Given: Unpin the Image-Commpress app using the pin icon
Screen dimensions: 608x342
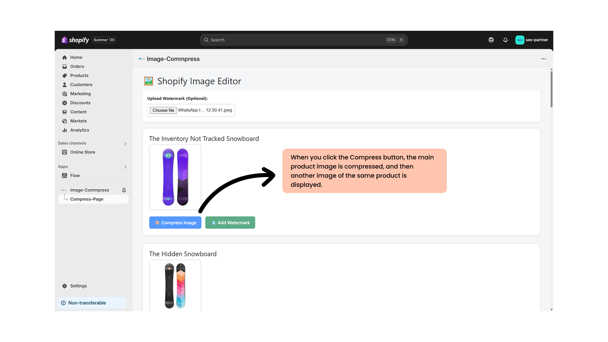Looking at the screenshot, I should click(123, 190).
